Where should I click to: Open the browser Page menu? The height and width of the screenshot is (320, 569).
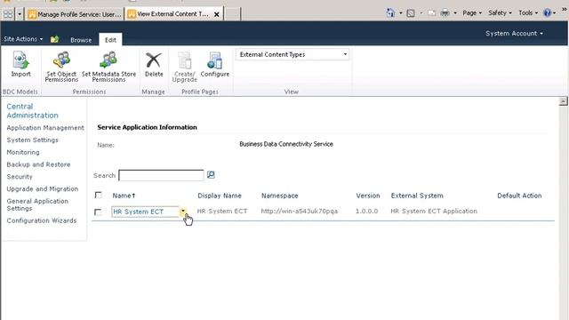[472, 13]
